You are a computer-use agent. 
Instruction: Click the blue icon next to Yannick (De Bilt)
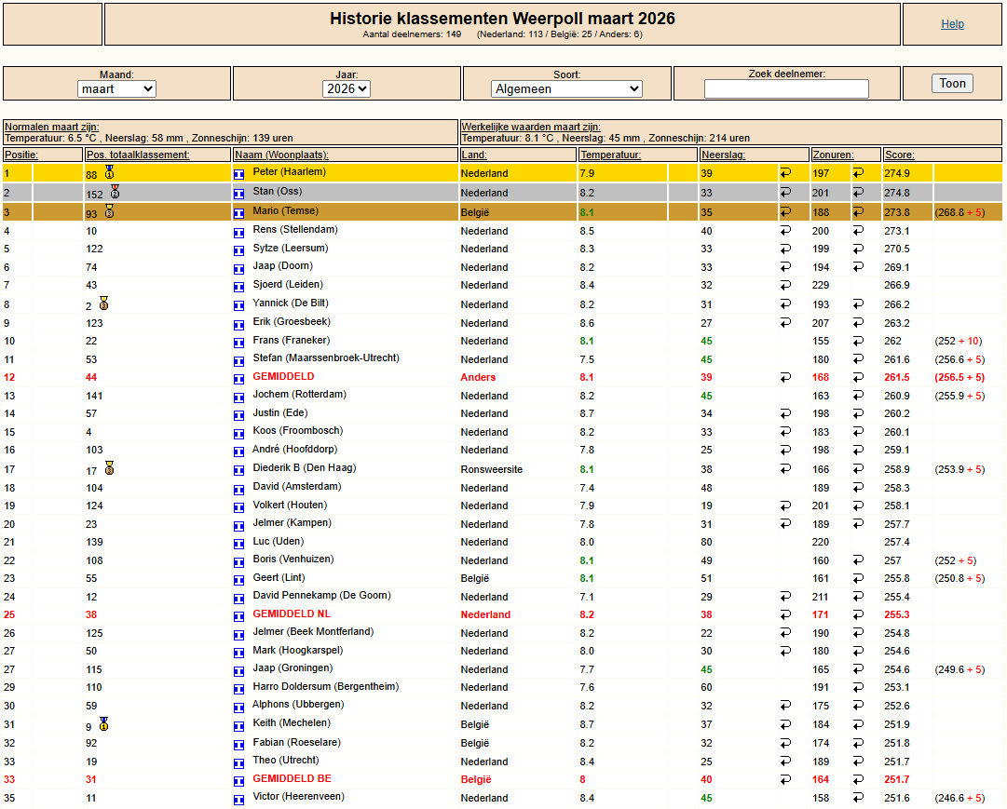(x=238, y=304)
